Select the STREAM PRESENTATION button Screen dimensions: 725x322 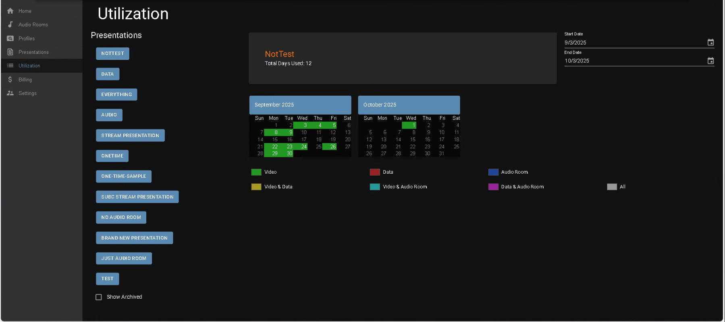tap(130, 135)
